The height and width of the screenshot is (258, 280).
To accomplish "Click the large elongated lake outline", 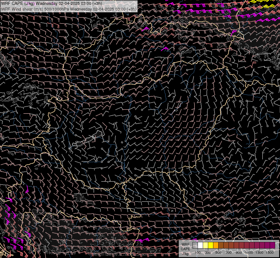I will pyautogui.click(x=87, y=138).
